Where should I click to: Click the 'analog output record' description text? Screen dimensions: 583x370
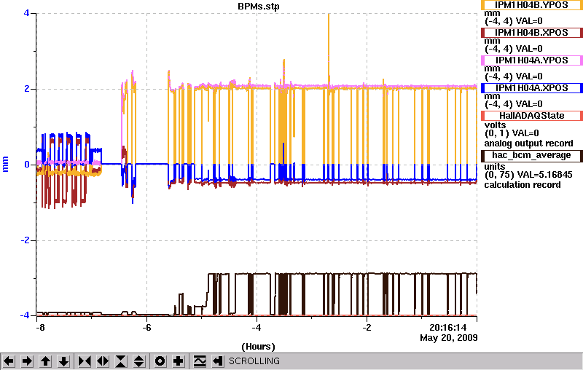point(528,143)
